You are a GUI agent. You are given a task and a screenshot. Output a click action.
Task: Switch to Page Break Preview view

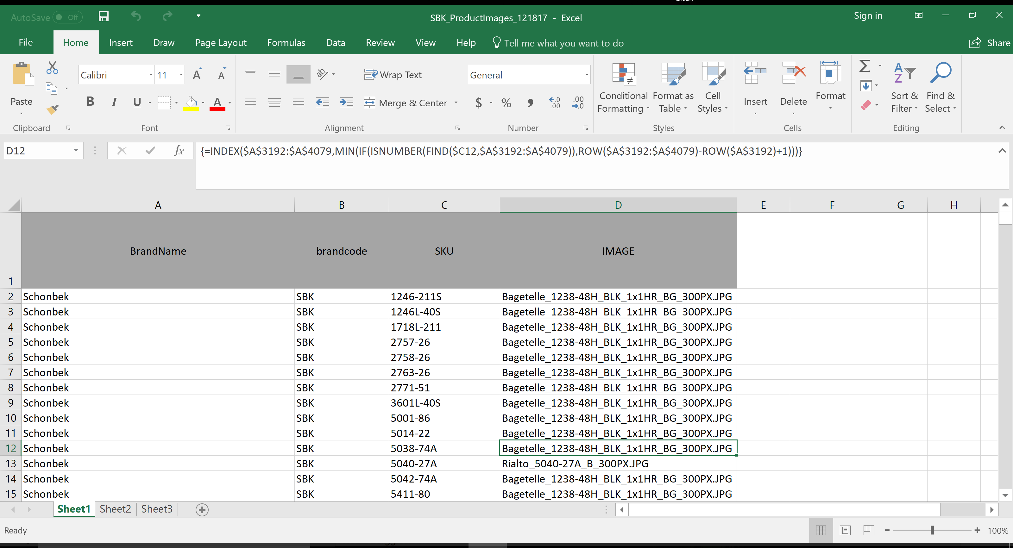[x=869, y=530]
